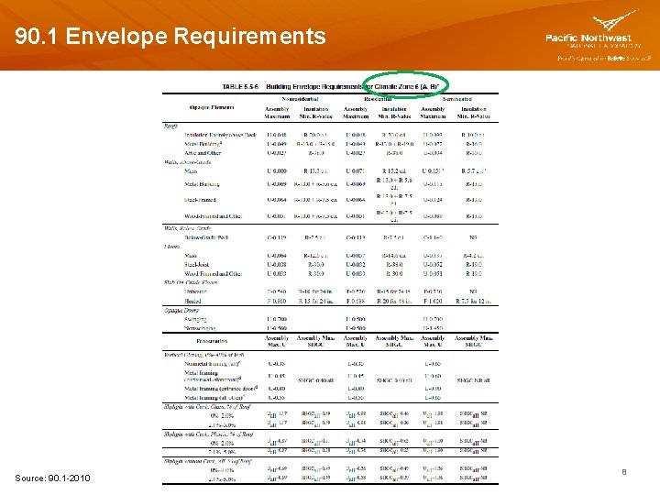
Task: Click the 'Semiheated' column group header
Action: click(457, 99)
